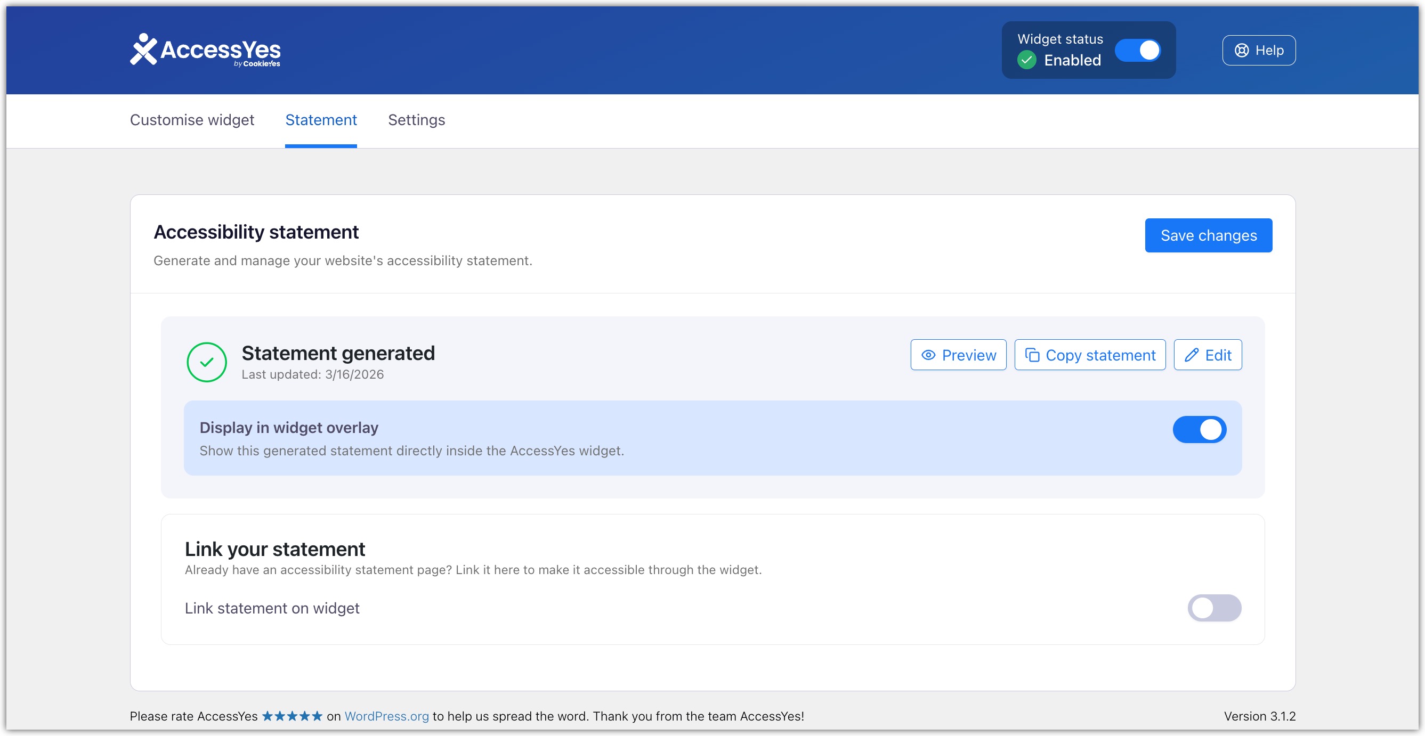Select the Statement tab
This screenshot has width=1425, height=736.
click(321, 120)
